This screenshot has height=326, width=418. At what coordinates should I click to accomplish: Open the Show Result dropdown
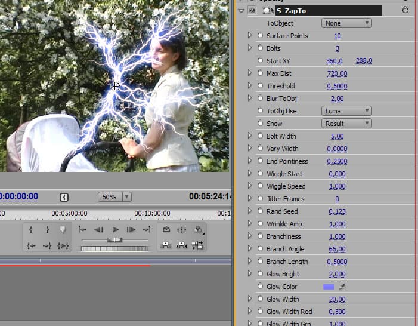[346, 124]
